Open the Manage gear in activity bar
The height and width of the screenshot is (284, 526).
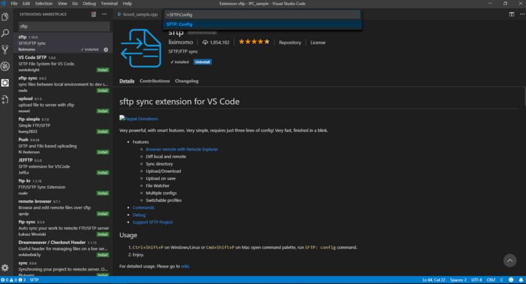click(x=5, y=268)
